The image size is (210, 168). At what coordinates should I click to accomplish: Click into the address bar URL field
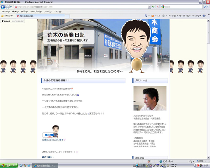click(x=81, y=7)
